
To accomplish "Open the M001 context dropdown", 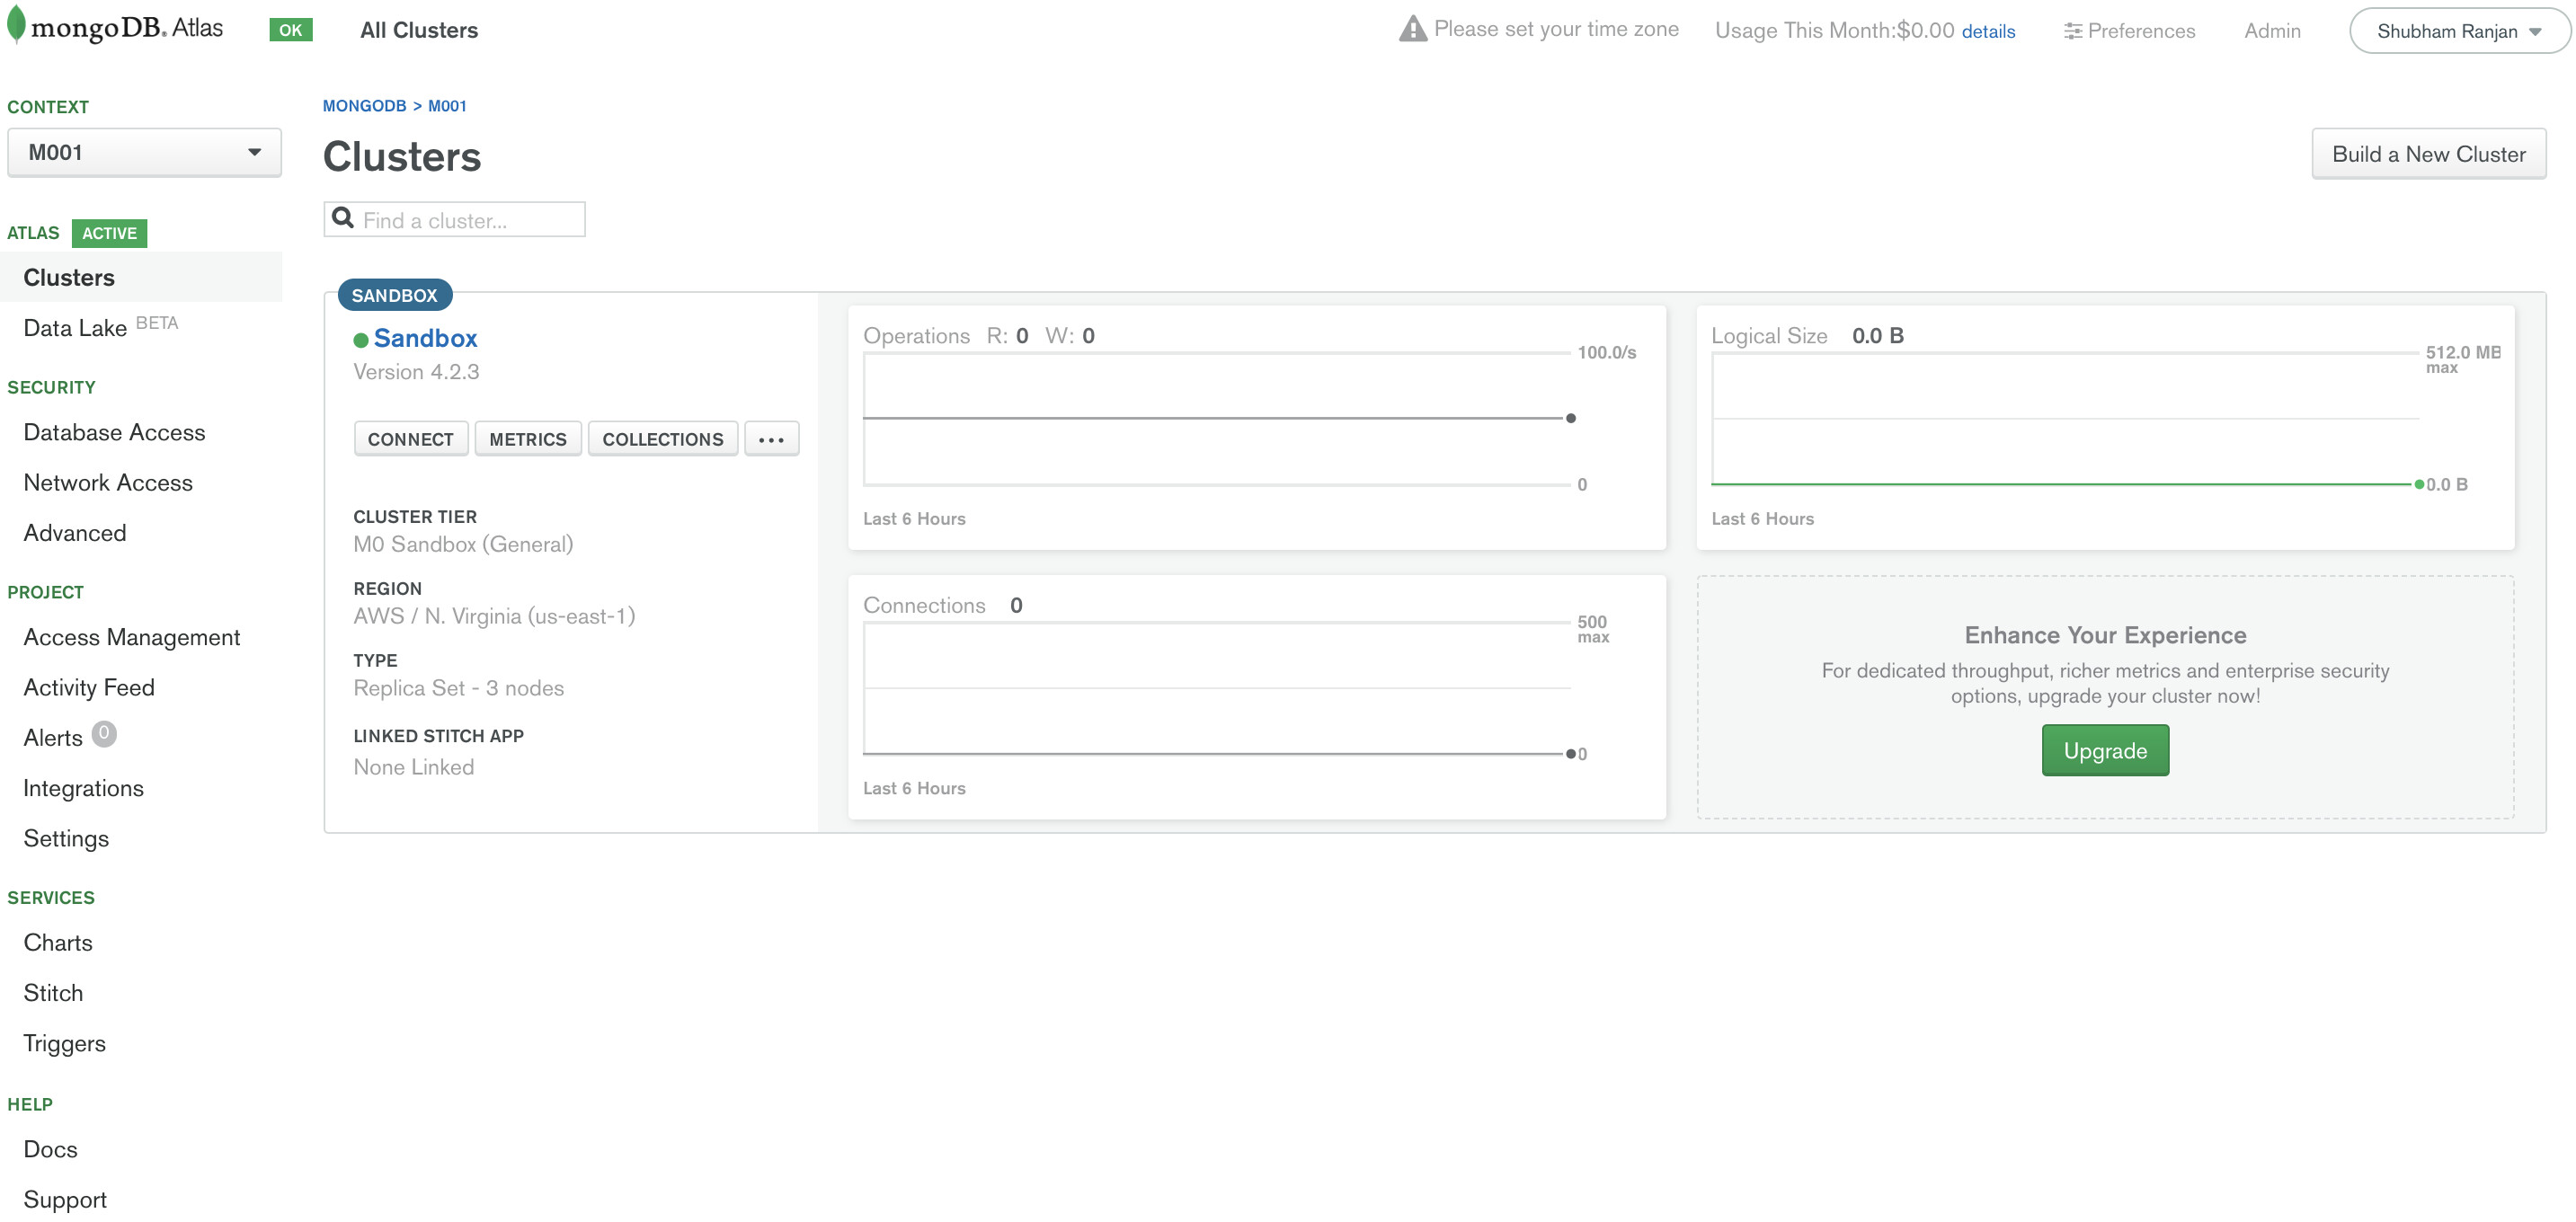I will (x=144, y=152).
